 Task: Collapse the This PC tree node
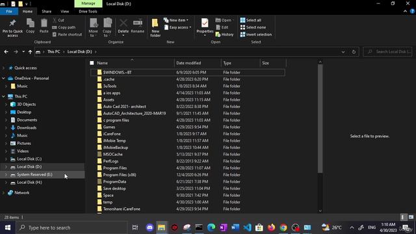(x=3, y=96)
